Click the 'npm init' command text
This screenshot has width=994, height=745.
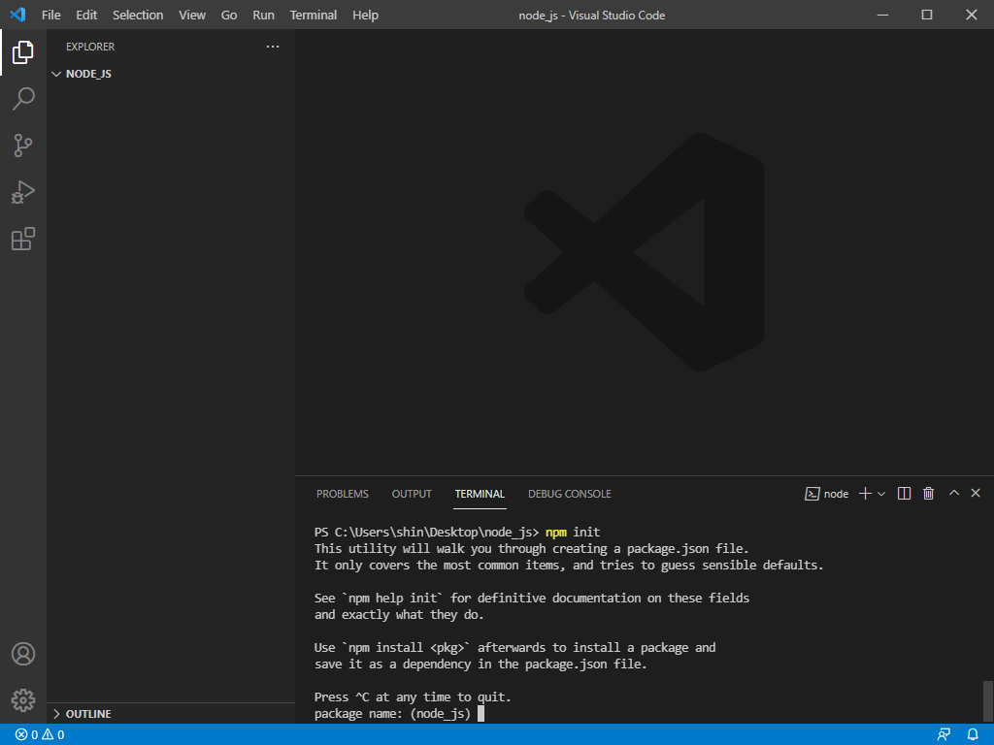pos(573,533)
